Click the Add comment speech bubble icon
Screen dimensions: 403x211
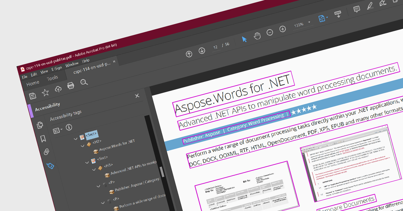357,9
